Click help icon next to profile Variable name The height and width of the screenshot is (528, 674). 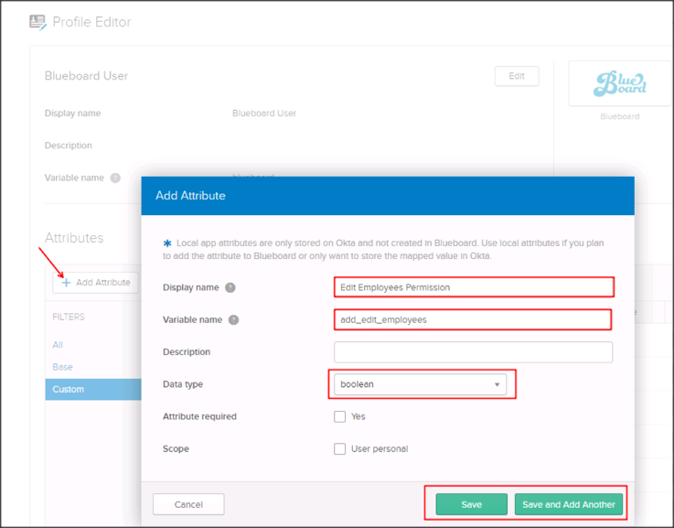click(115, 178)
